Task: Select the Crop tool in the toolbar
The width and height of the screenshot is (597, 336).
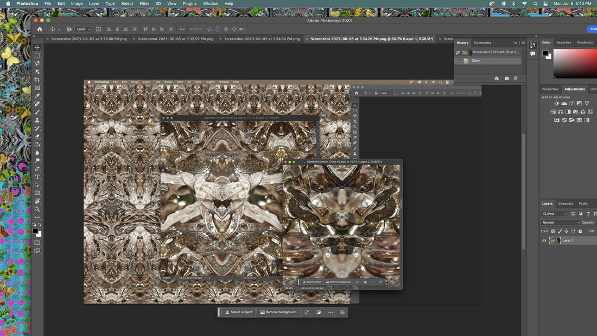Action: (x=37, y=80)
